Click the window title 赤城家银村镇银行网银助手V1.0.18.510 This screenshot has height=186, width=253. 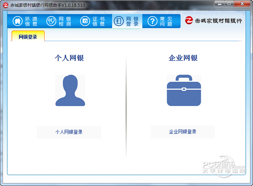pyautogui.click(x=48, y=5)
